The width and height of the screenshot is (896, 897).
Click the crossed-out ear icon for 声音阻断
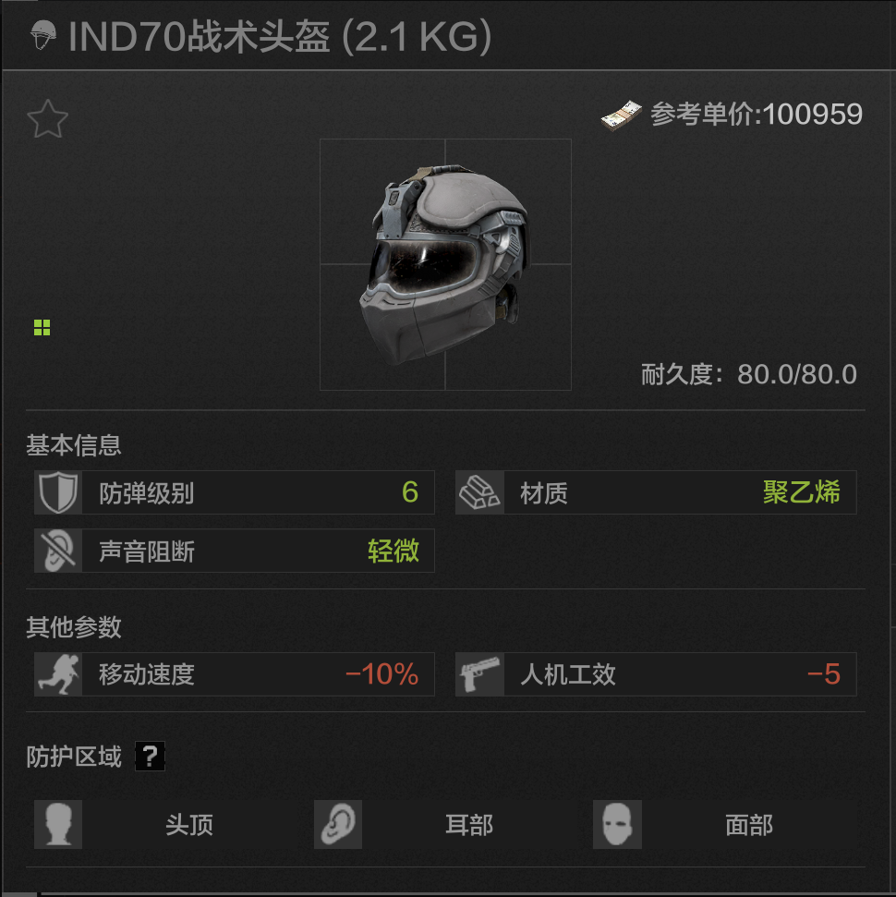click(58, 551)
